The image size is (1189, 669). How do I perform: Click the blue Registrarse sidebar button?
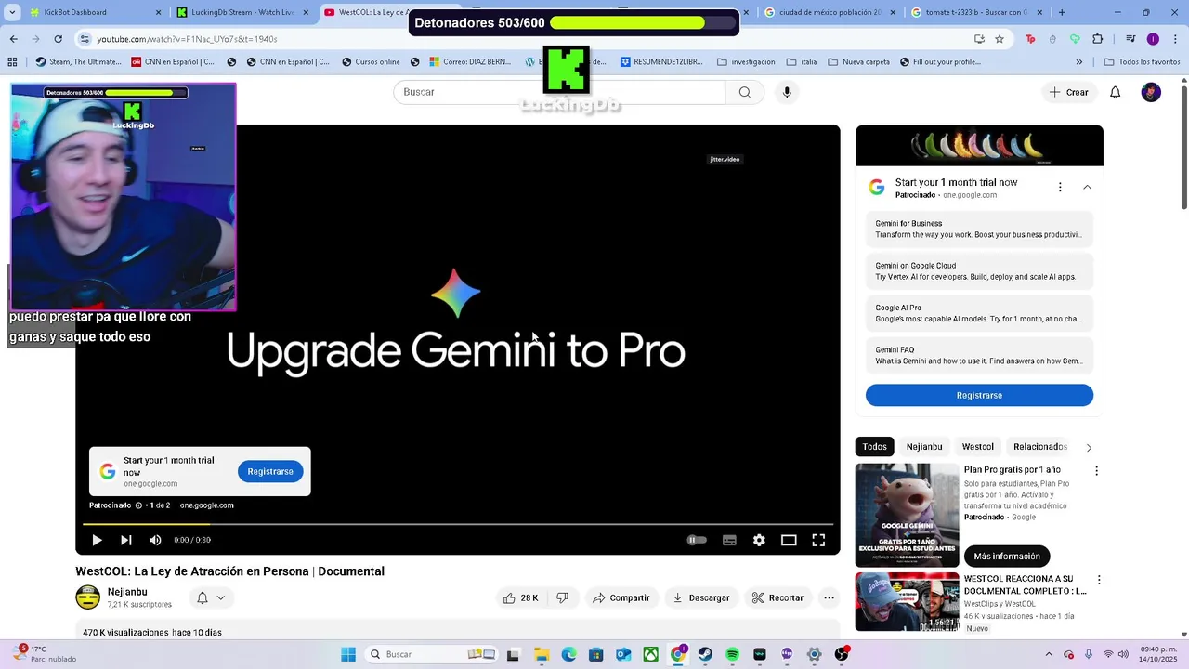(979, 395)
